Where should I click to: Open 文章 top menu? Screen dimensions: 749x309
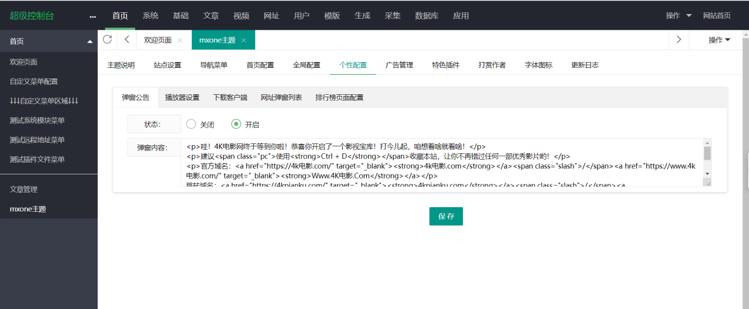click(211, 16)
